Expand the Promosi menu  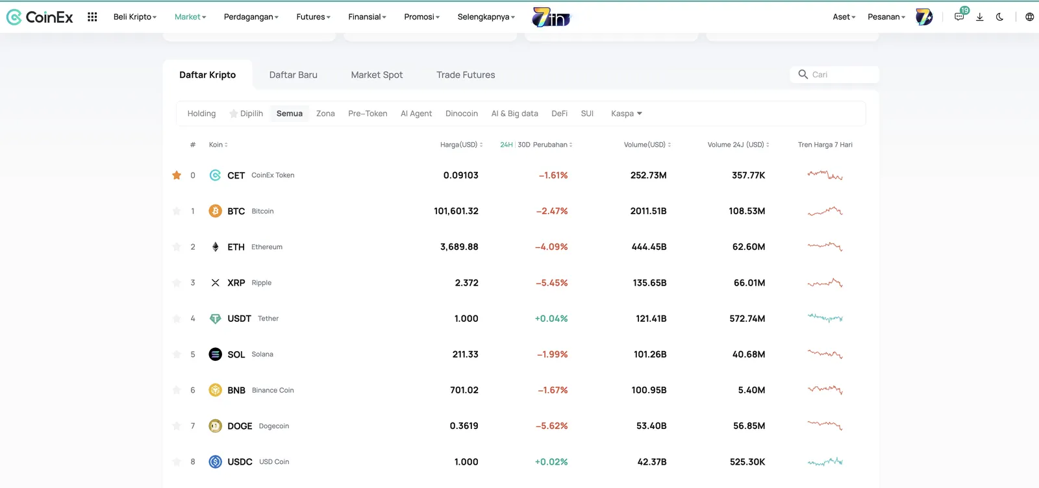pos(422,17)
